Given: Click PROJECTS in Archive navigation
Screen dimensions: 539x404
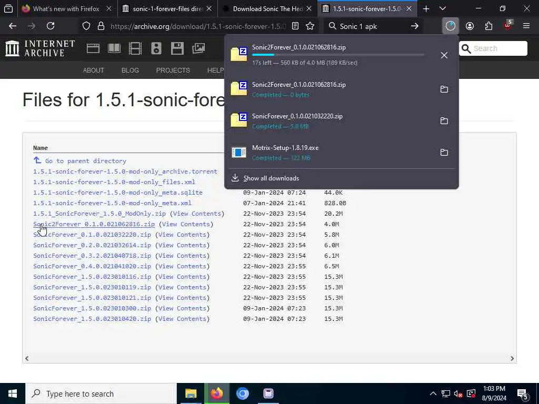Looking at the screenshot, I should (x=173, y=70).
